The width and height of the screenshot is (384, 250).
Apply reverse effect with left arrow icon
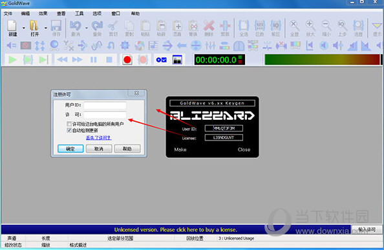[x=182, y=46]
